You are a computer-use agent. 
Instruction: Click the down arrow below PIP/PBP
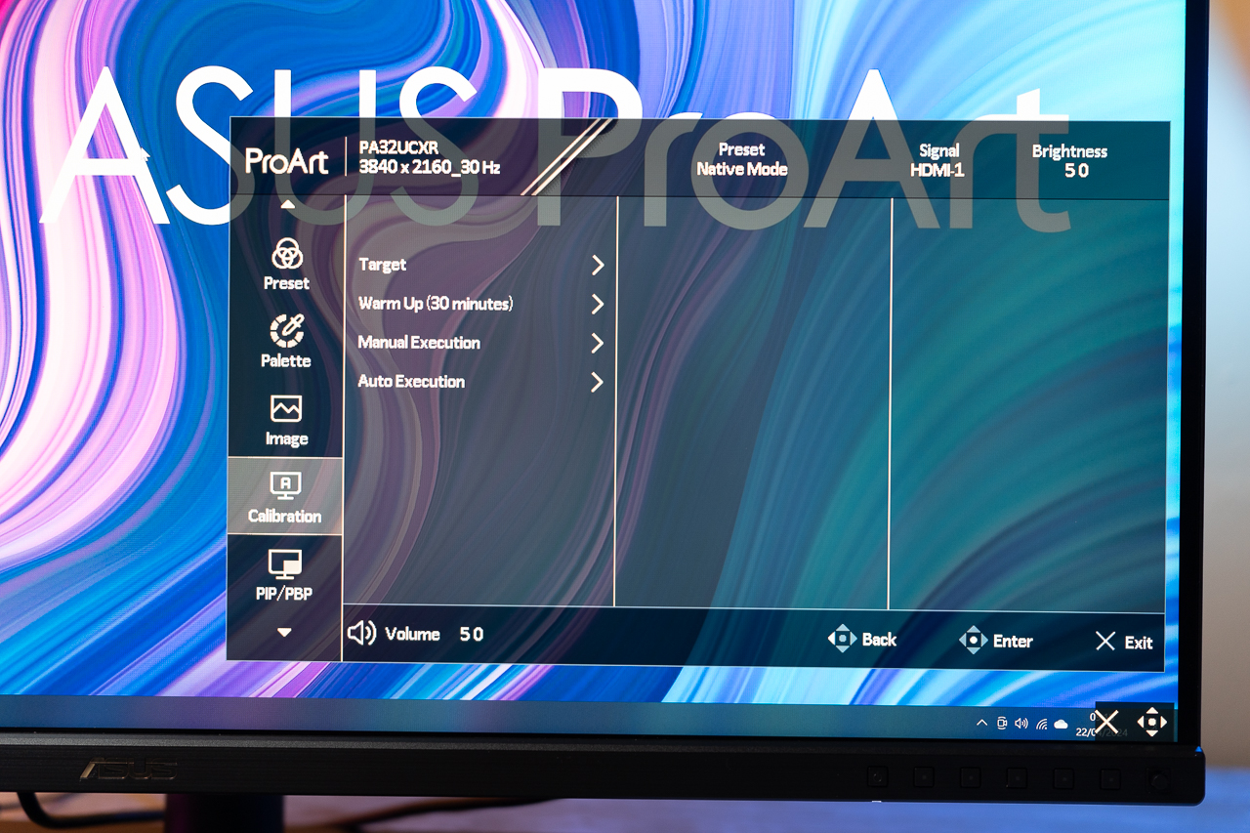(284, 633)
